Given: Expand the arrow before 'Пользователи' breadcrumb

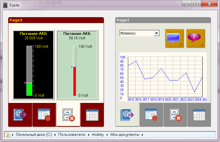Looking at the screenshot, I should pyautogui.click(x=55, y=135).
